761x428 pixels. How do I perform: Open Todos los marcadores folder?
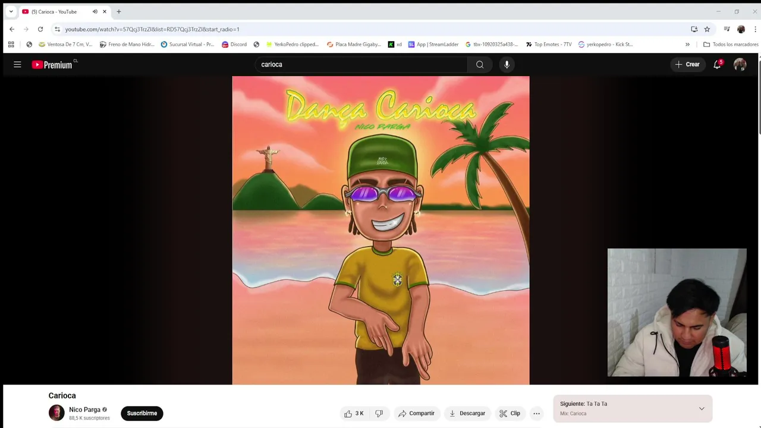[x=731, y=44]
